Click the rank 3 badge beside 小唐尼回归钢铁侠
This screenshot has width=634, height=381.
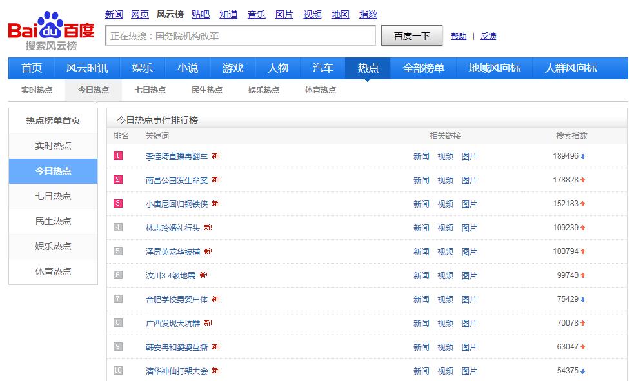(119, 204)
